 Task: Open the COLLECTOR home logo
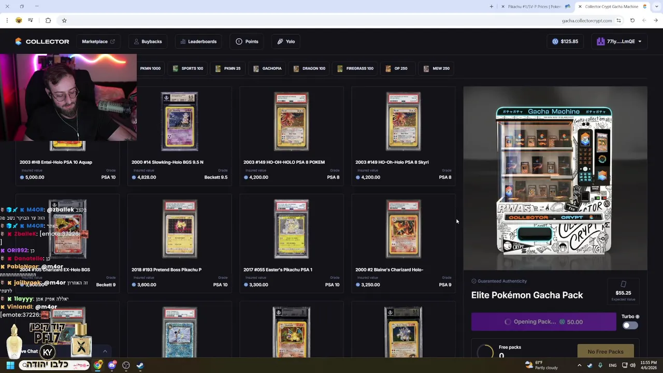point(42,41)
